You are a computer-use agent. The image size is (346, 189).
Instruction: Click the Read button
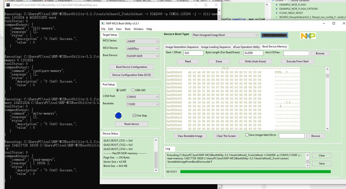pyautogui.click(x=188, y=61)
